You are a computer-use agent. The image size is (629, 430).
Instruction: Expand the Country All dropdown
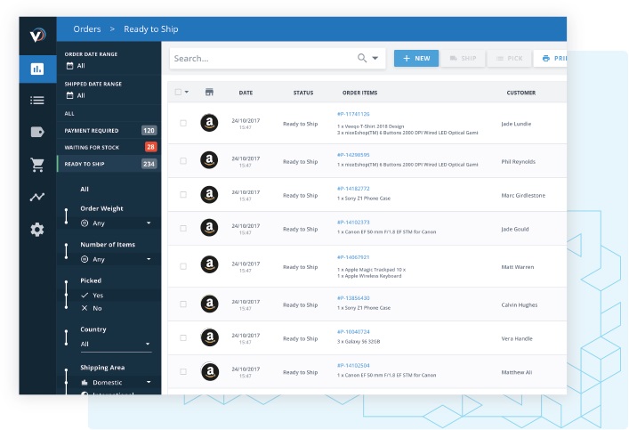pyautogui.click(x=114, y=344)
